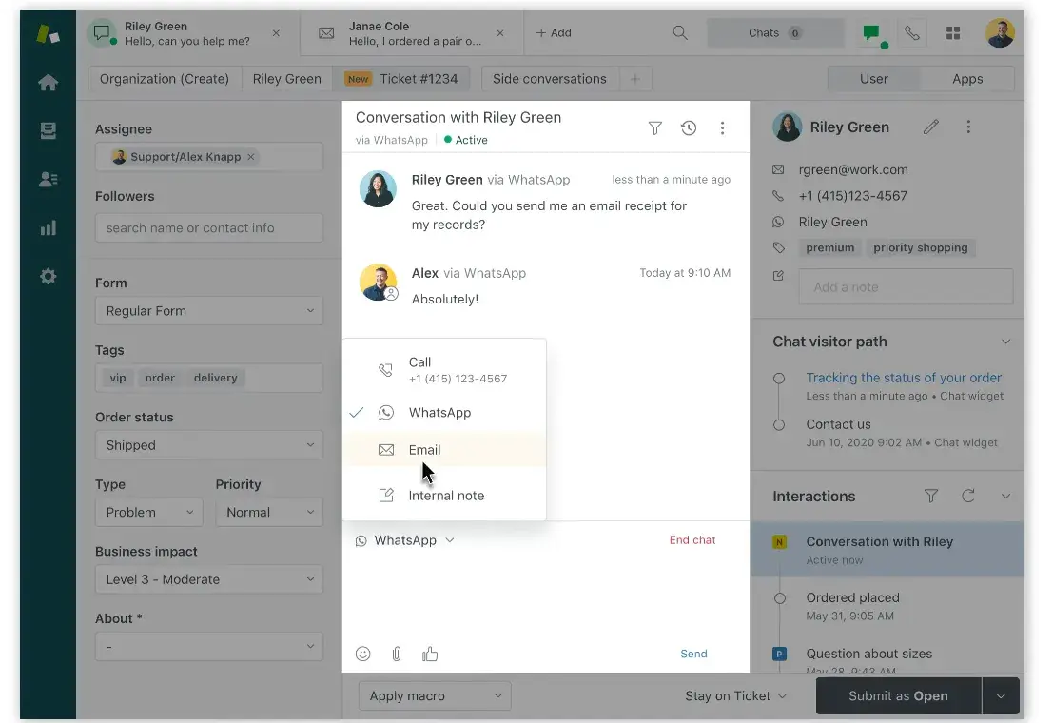Click the Zendesk logo in the sidebar
The image size is (1053, 723).
tap(48, 33)
